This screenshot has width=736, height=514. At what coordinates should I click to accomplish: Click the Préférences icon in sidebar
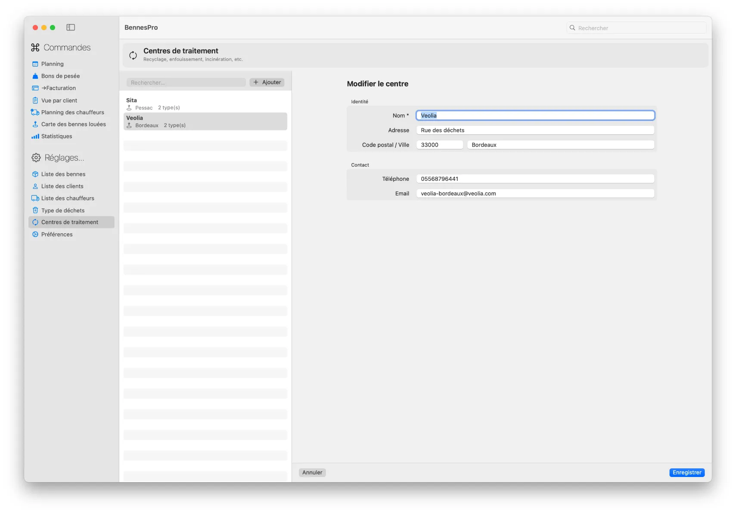(35, 235)
